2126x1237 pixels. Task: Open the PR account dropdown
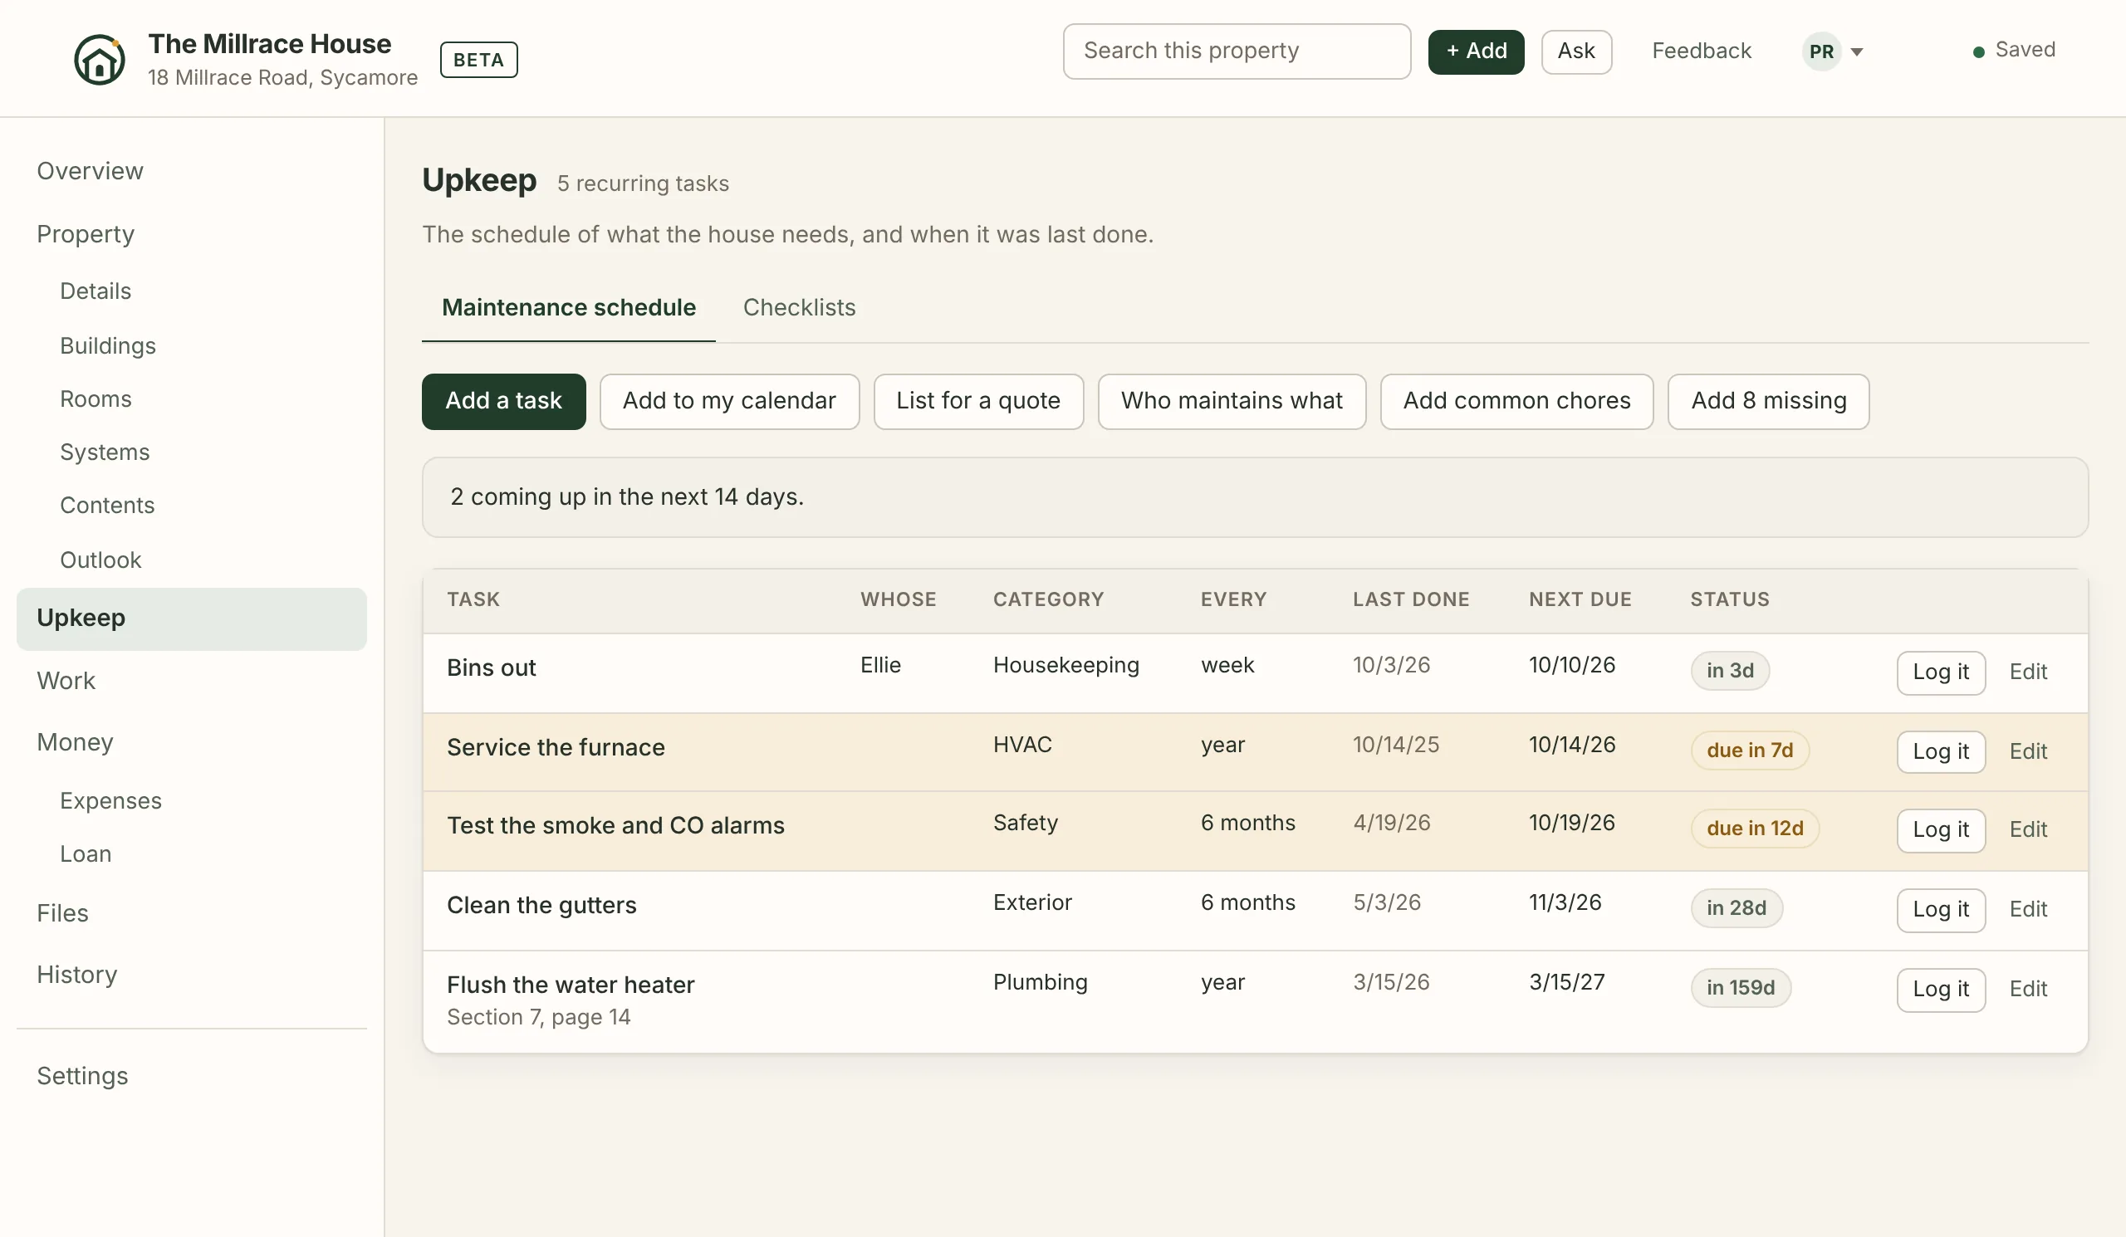click(1833, 51)
